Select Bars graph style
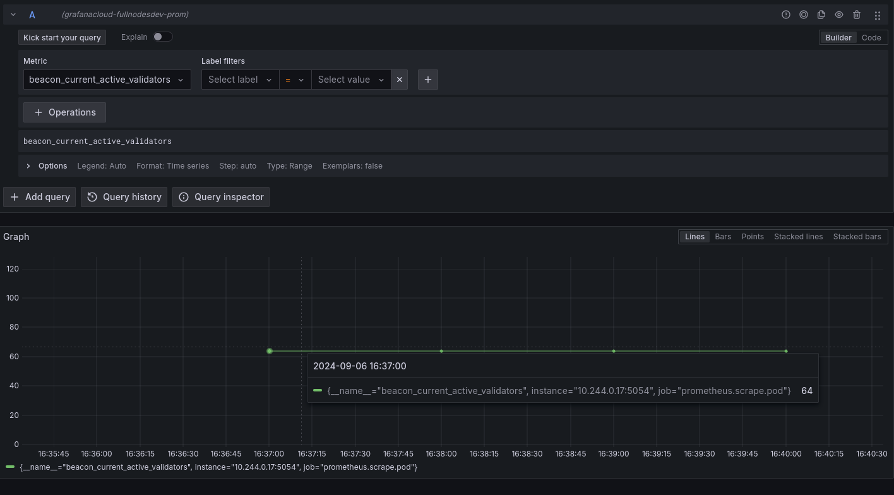The image size is (894, 495). 723,237
